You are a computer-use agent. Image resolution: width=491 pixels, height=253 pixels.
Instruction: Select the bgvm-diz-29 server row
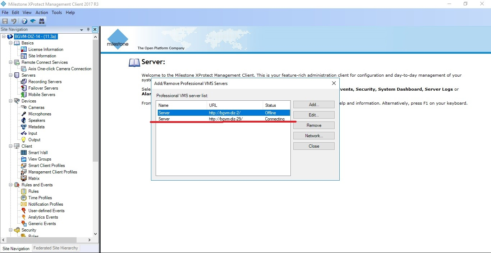click(x=223, y=119)
